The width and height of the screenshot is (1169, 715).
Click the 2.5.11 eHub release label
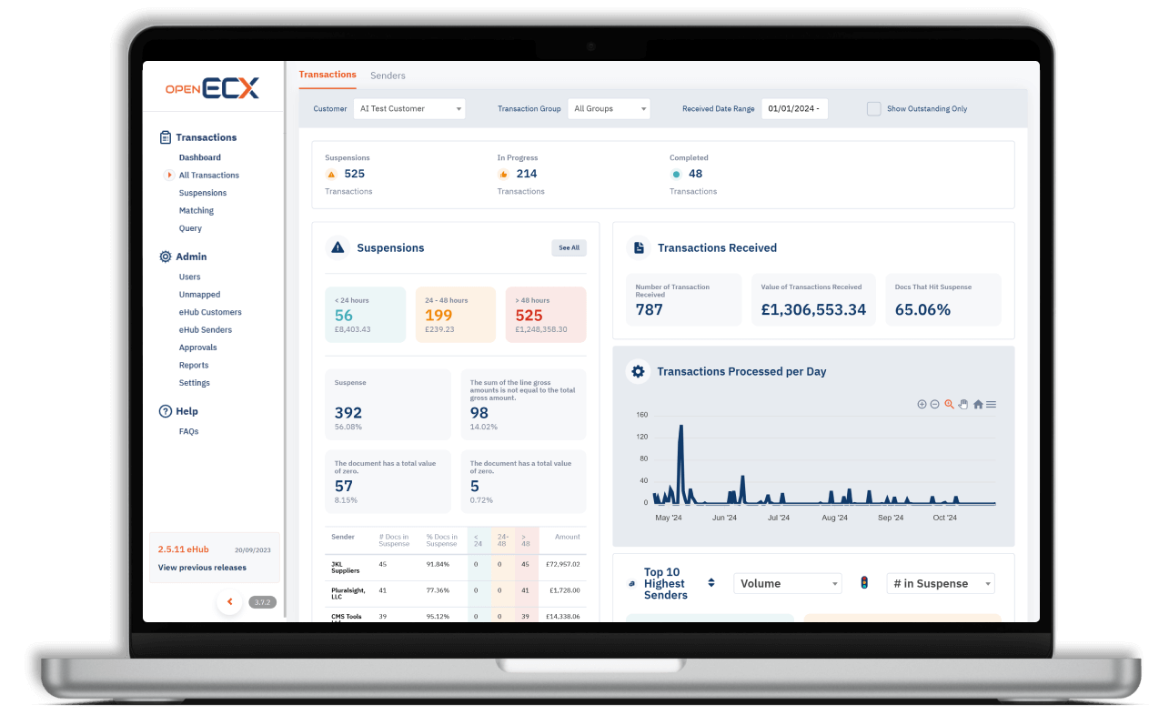183,549
